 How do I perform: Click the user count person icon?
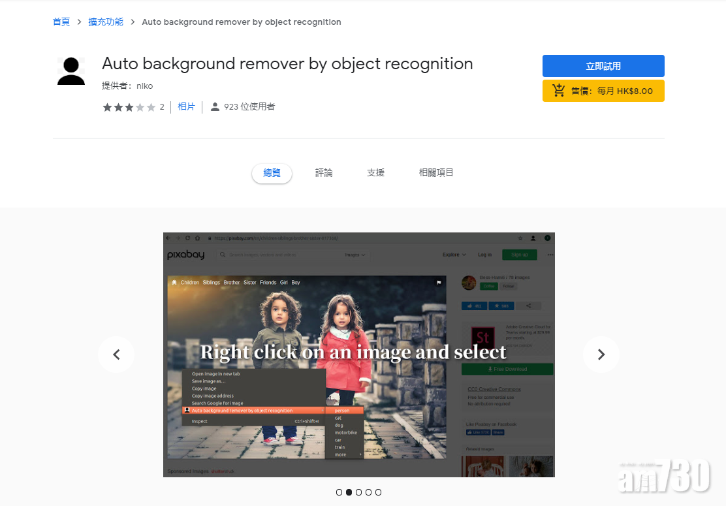[215, 107]
